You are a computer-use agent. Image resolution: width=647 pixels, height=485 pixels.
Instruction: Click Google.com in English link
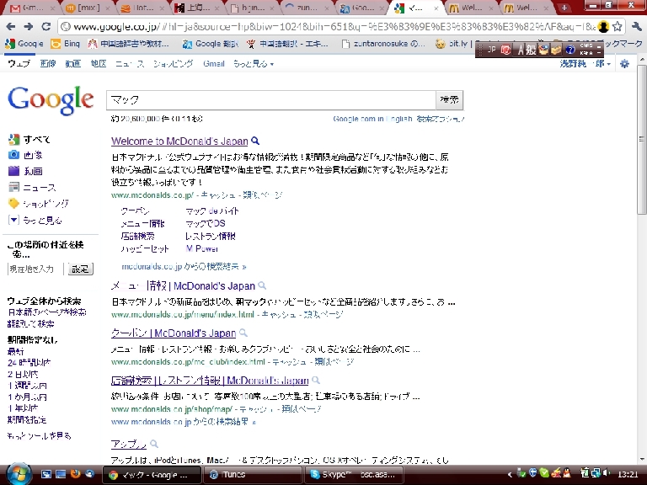coord(372,119)
